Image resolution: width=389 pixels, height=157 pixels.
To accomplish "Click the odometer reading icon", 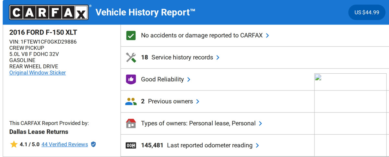I will pos(131,145).
